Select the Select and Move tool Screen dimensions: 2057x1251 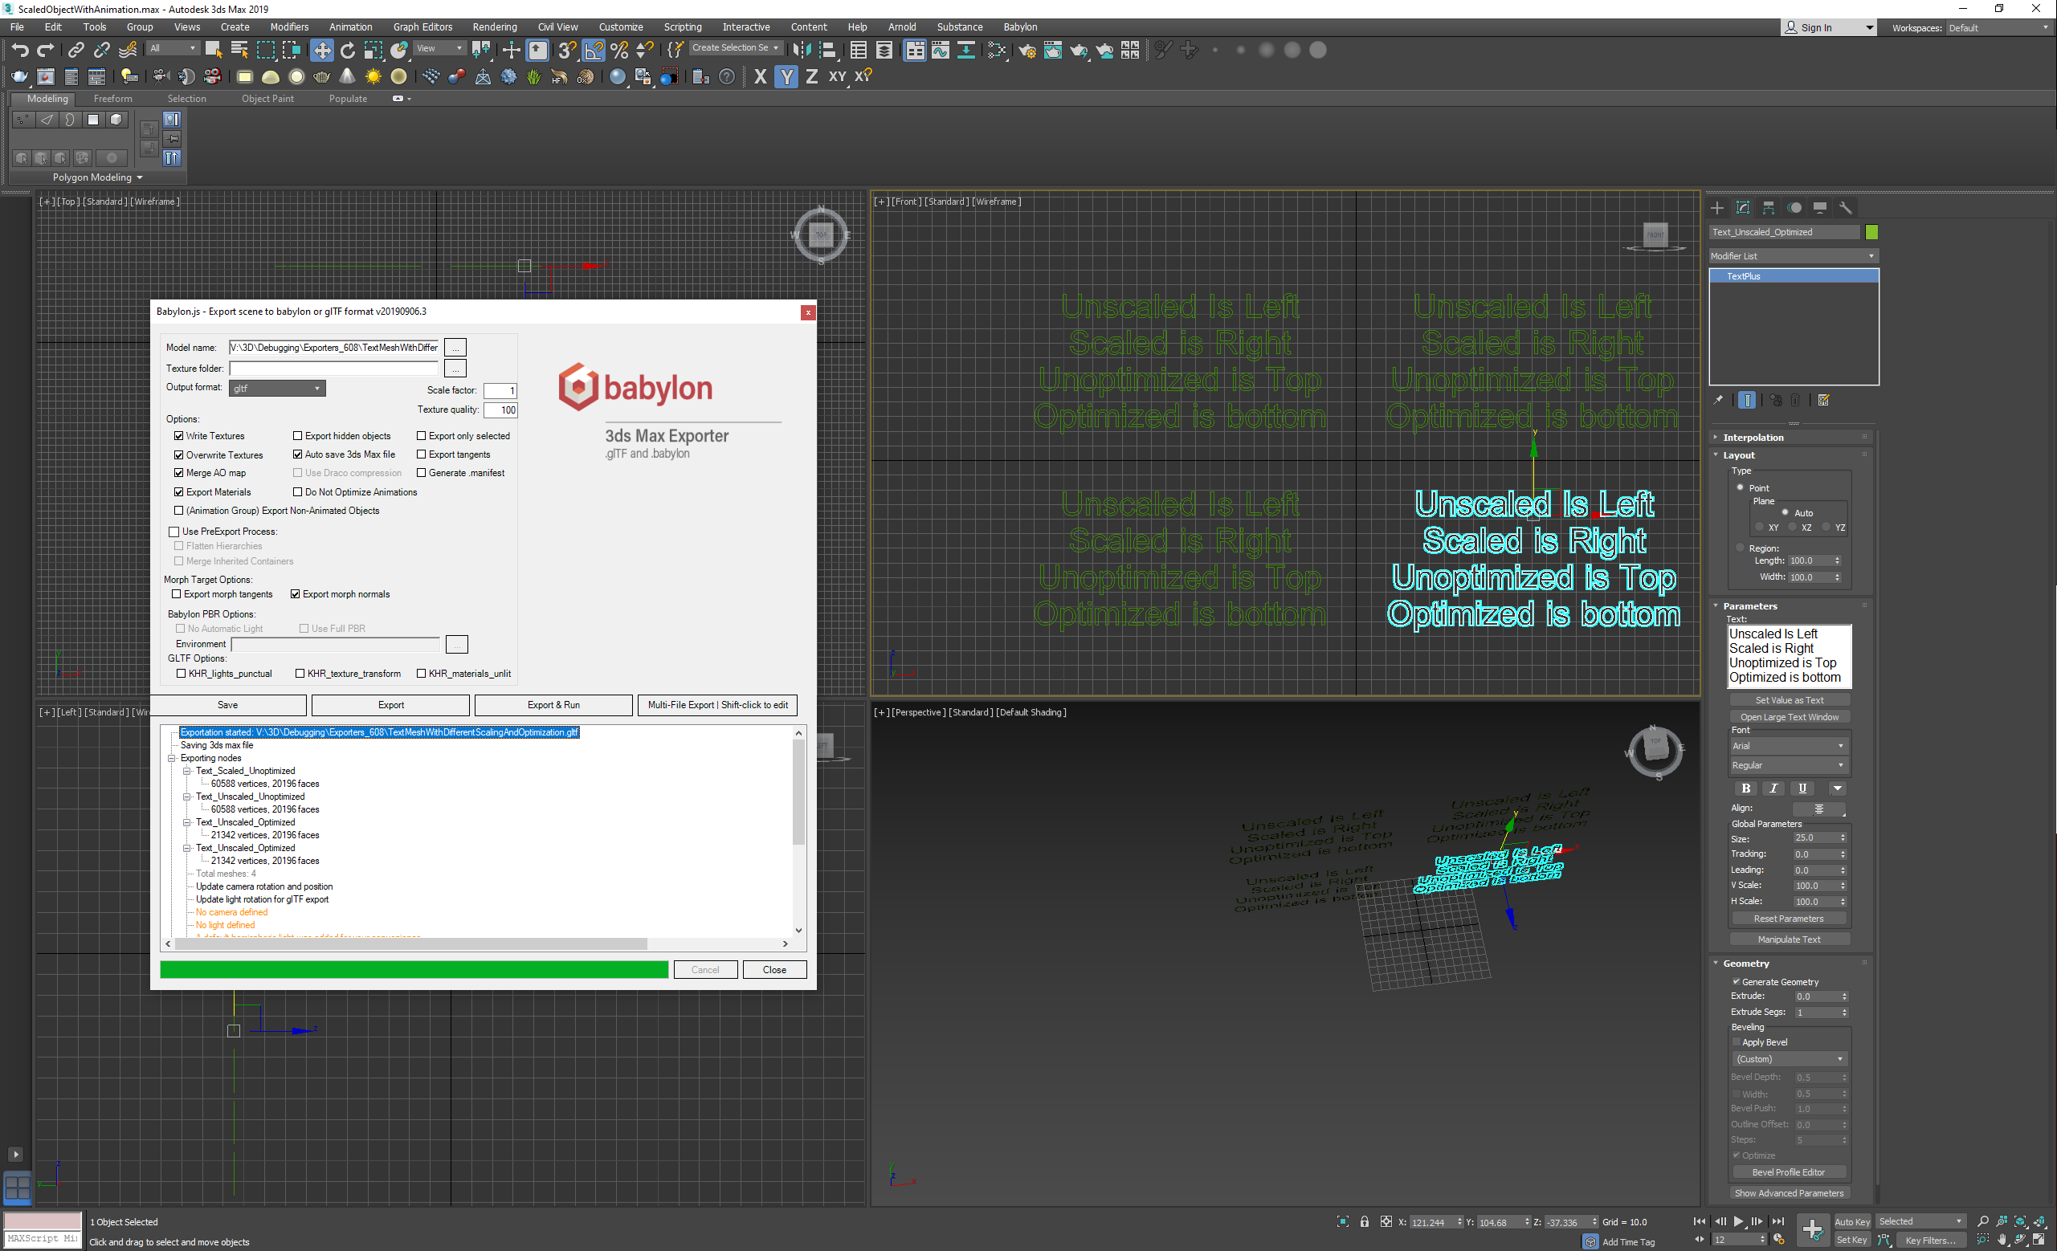(321, 50)
